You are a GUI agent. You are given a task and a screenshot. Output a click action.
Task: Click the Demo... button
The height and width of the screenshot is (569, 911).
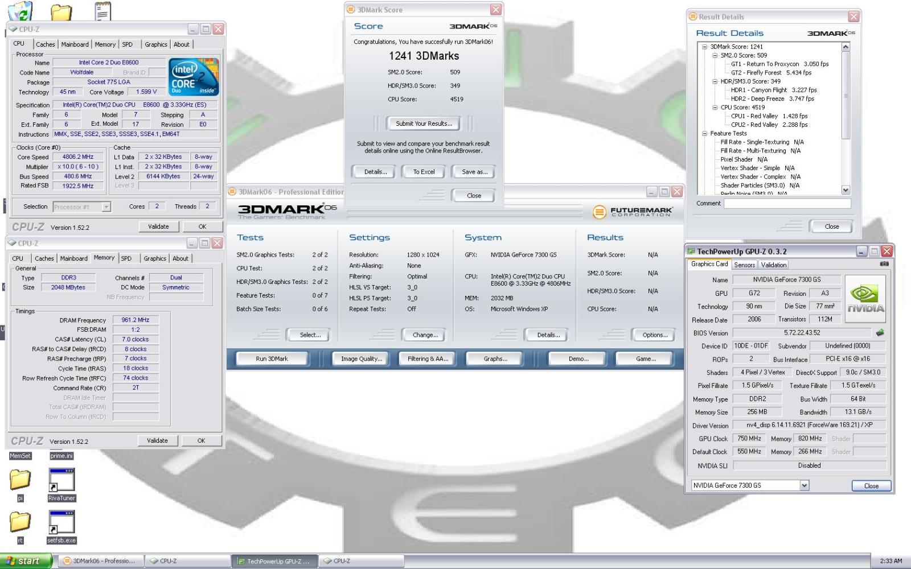point(578,359)
